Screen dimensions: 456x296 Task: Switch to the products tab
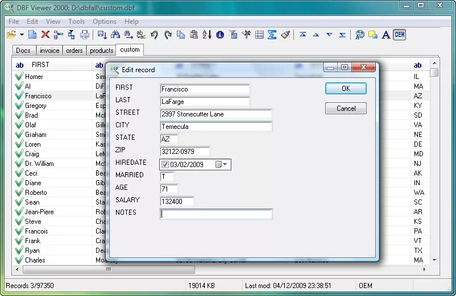click(101, 51)
